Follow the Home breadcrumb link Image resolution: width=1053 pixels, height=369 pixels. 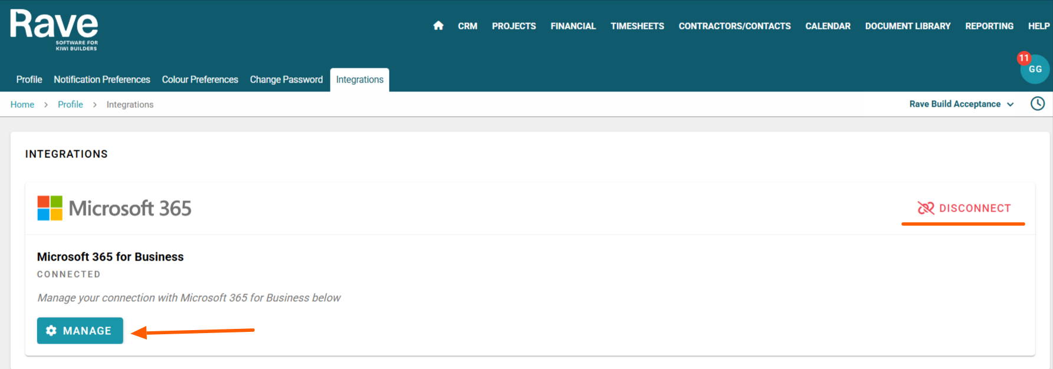[22, 104]
